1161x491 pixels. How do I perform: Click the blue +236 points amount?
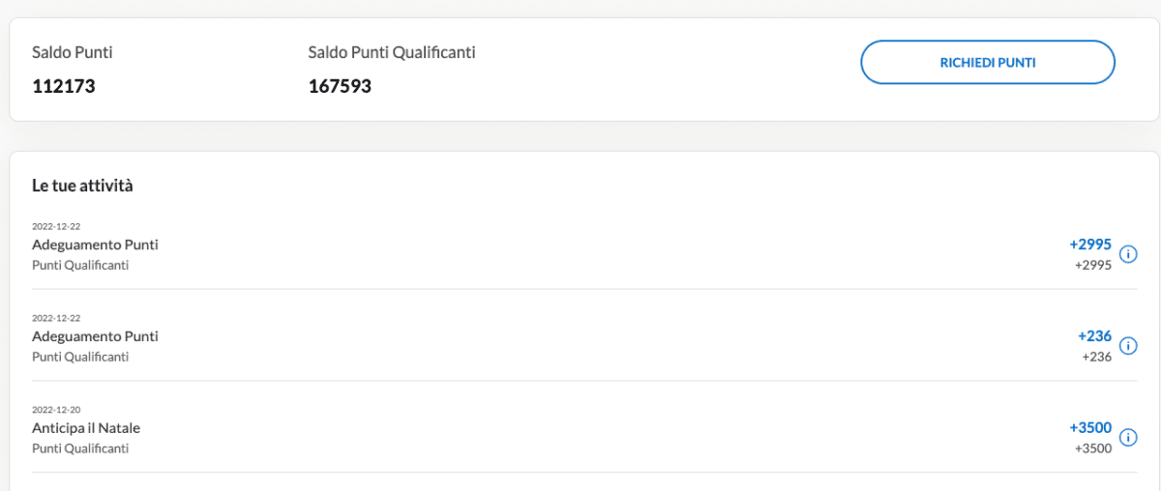1095,336
